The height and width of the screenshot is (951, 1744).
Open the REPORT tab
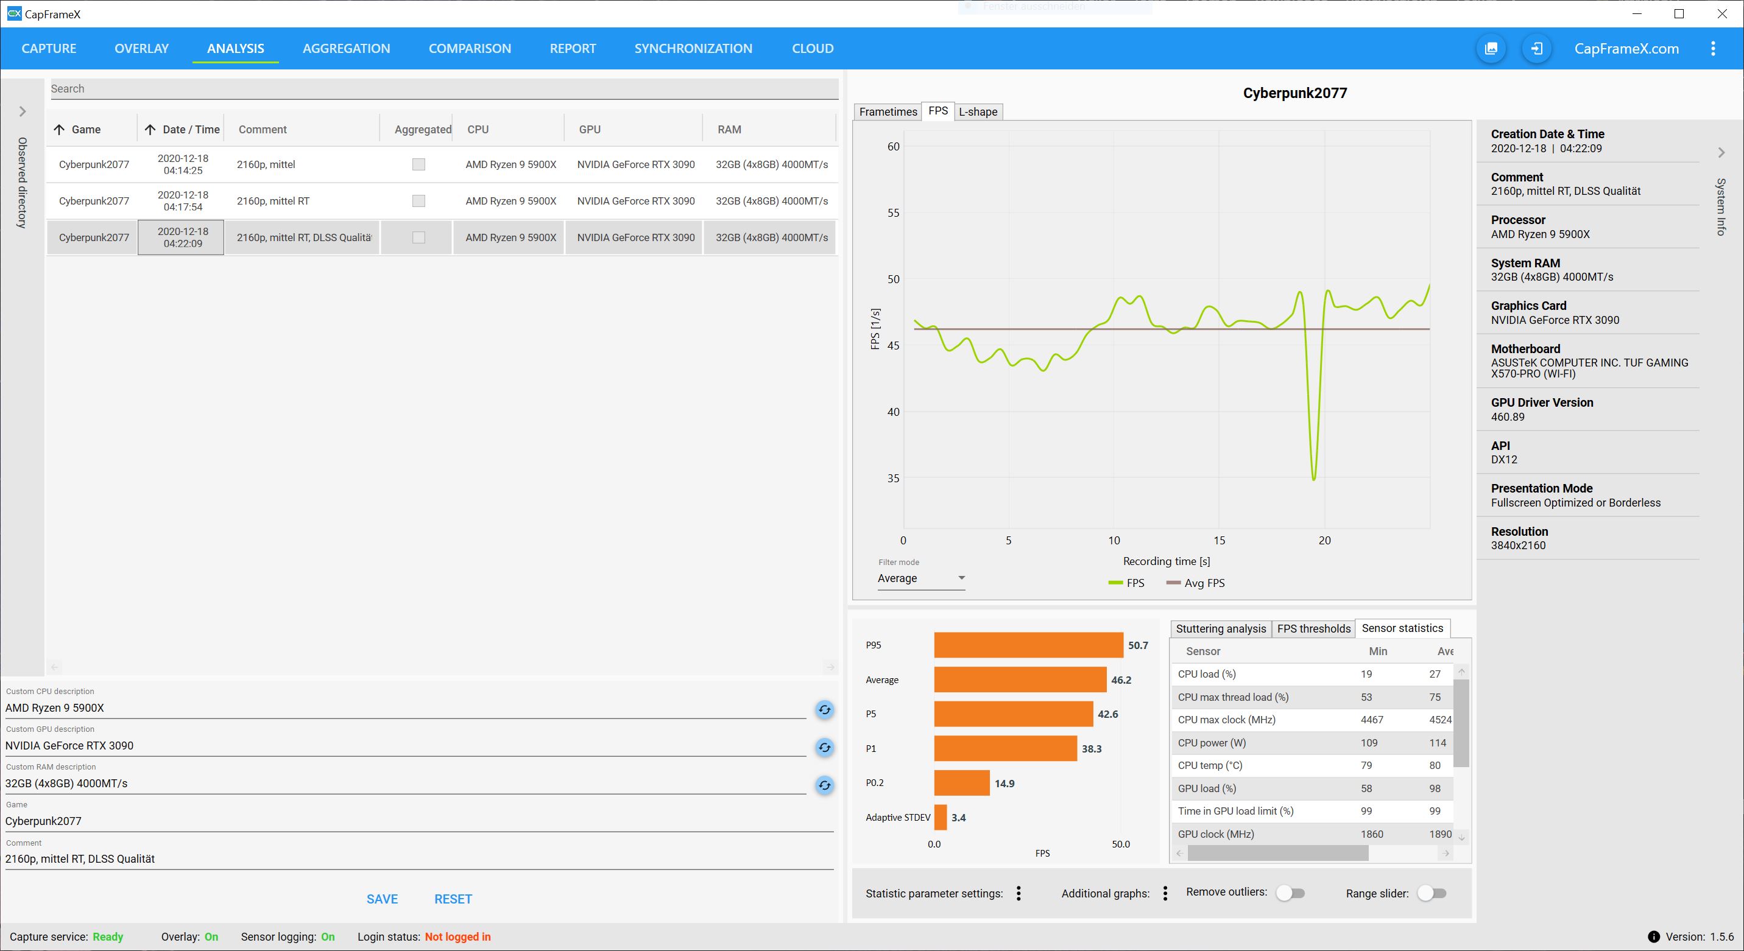[573, 49]
